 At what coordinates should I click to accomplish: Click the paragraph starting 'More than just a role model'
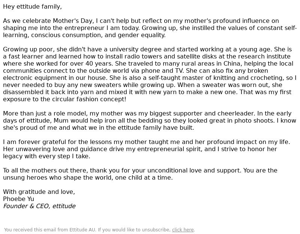click(150, 120)
